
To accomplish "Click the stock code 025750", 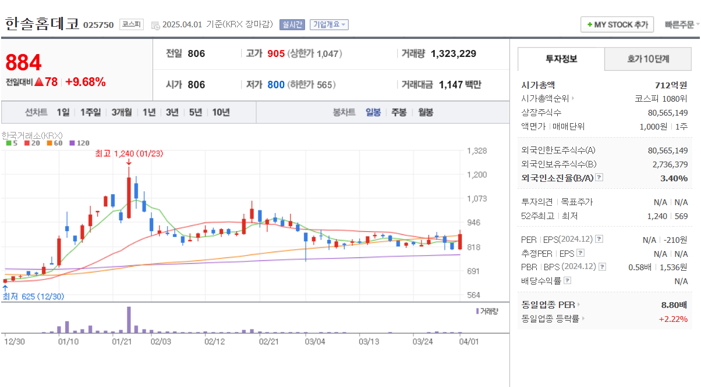I will click(x=98, y=25).
